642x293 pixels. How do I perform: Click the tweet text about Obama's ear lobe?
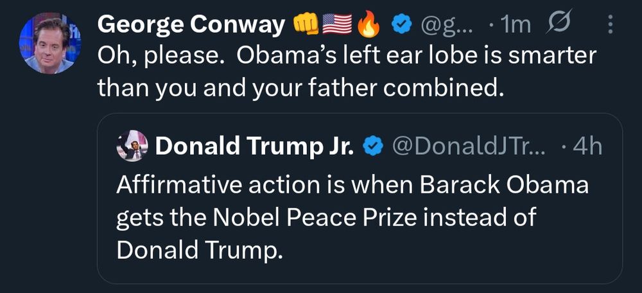click(x=346, y=72)
